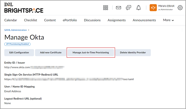The image size is (186, 109).
Task: Open the subscription alerts chat icon
Action: pyautogui.click(x=129, y=8)
